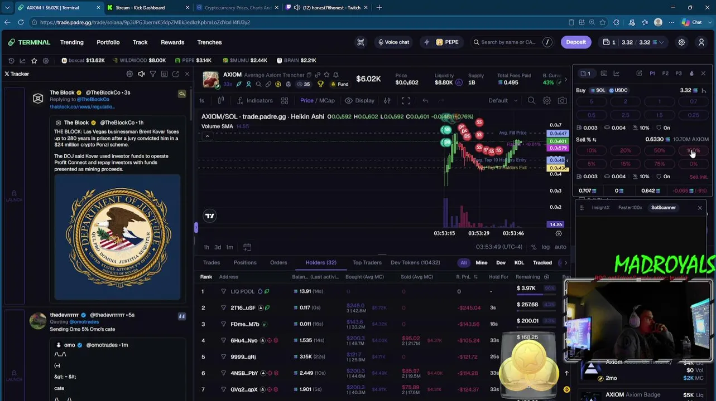Screen dimensions: 716x401
Task: Buy 0.5 SOL preset amount
Action: coord(592,115)
